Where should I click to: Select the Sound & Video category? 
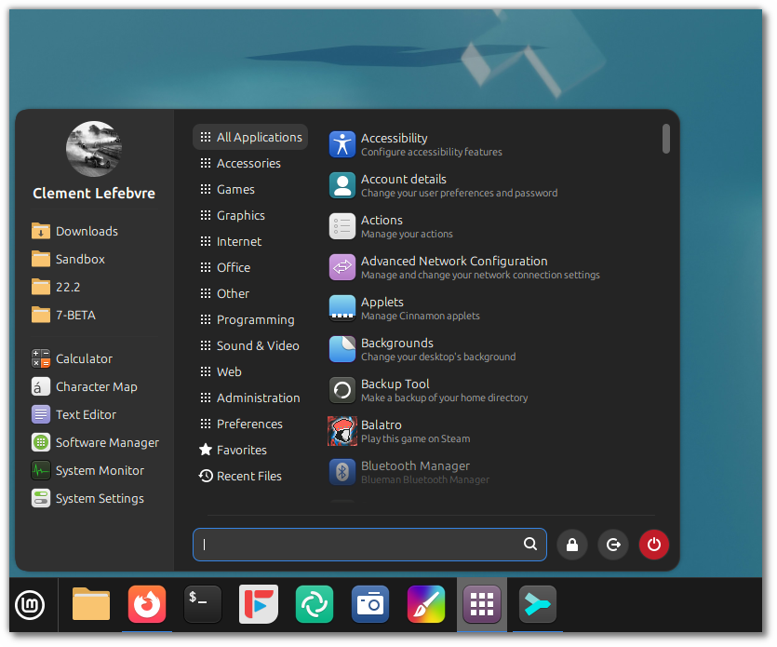257,345
